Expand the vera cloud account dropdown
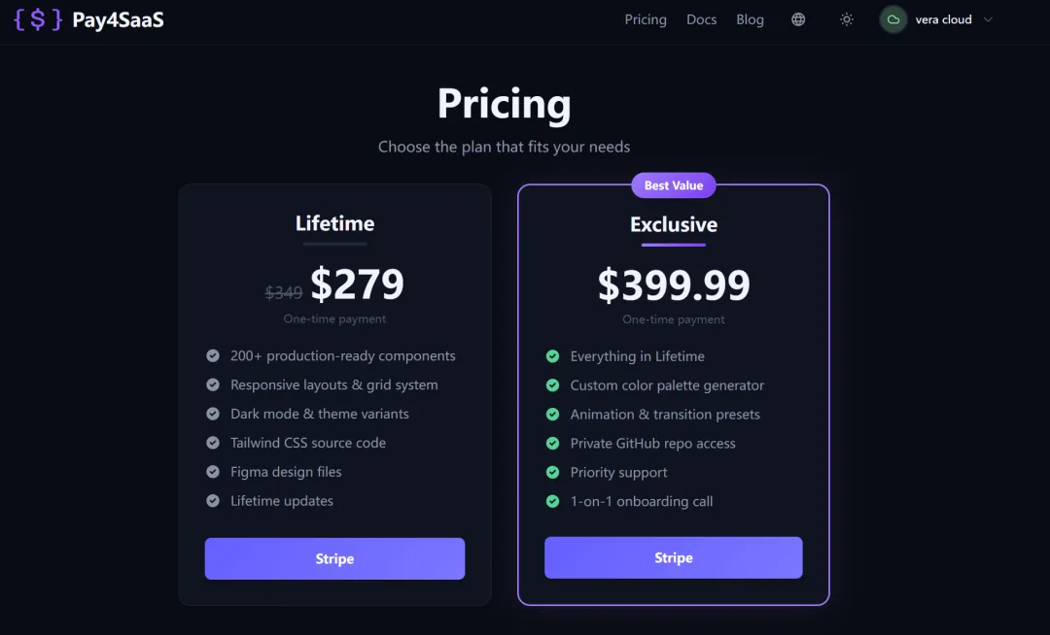This screenshot has height=635, width=1050. 989,19
